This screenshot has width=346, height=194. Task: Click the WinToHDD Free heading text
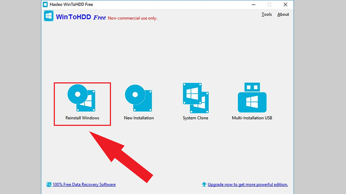(x=81, y=17)
